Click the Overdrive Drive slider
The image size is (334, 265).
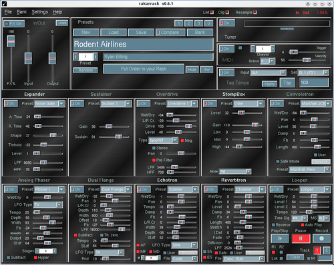pos(181,126)
